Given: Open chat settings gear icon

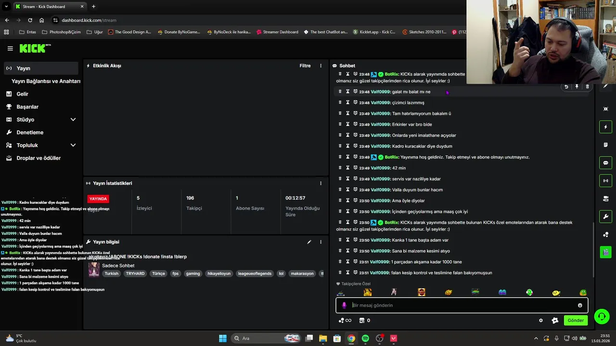Looking at the screenshot, I should tap(541, 321).
